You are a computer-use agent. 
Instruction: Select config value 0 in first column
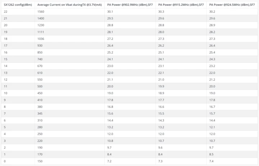click(x=5, y=161)
